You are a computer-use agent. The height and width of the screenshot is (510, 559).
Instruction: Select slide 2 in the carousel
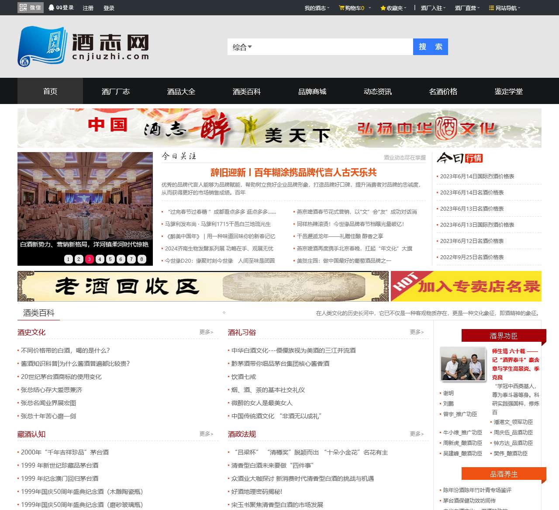[x=79, y=259]
